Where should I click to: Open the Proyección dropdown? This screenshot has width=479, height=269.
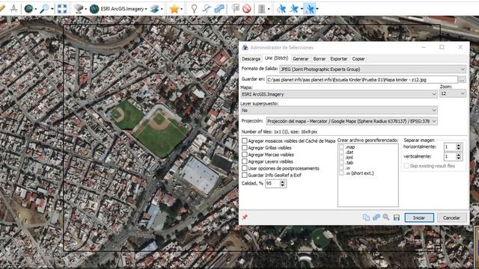click(x=352, y=121)
